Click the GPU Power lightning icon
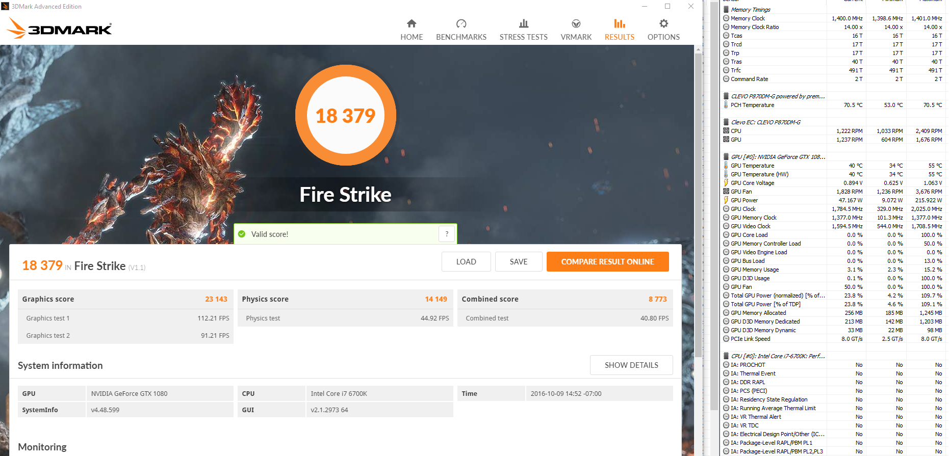The image size is (949, 456). point(726,200)
